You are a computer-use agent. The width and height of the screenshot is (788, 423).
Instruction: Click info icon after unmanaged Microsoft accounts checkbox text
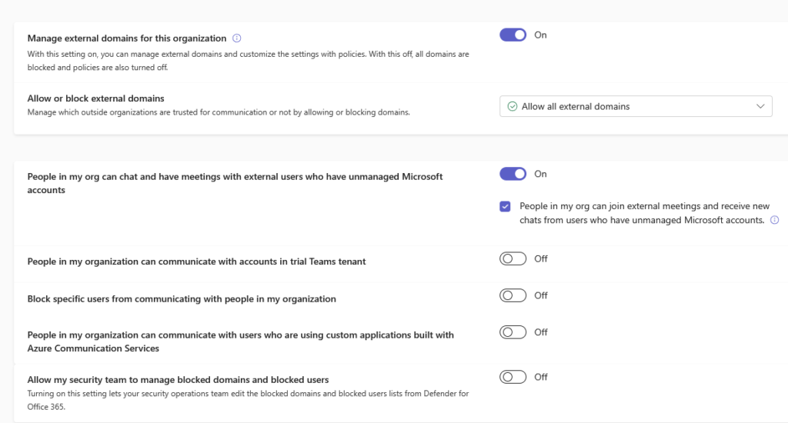774,220
